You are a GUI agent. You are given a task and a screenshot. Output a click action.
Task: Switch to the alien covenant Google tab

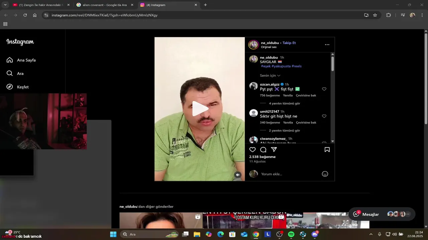point(105,5)
